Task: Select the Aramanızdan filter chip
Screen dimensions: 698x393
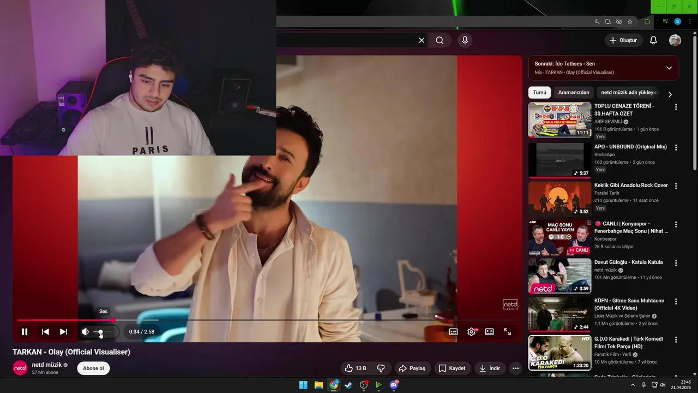Action: (574, 93)
